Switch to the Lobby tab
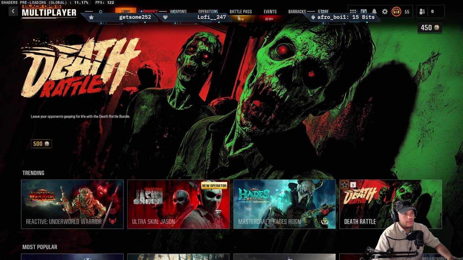This screenshot has width=463, height=260. (x=126, y=12)
